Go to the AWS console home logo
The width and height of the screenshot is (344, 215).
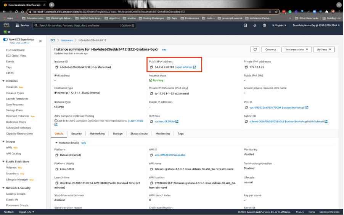(6, 25)
